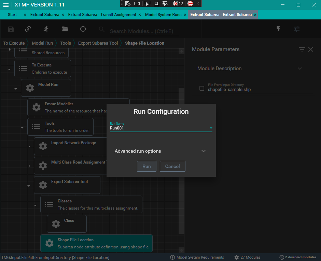This screenshot has width=321, height=261.
Task: Close the Model System Runs tab
Action: click(185, 15)
